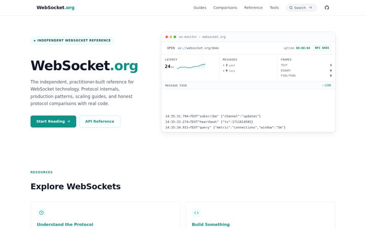
Task: Click the API Reference button
Action: pos(100,121)
